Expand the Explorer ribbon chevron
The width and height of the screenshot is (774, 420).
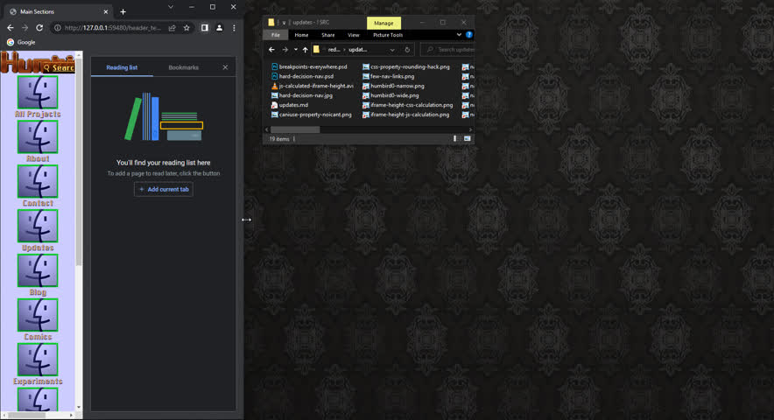460,35
